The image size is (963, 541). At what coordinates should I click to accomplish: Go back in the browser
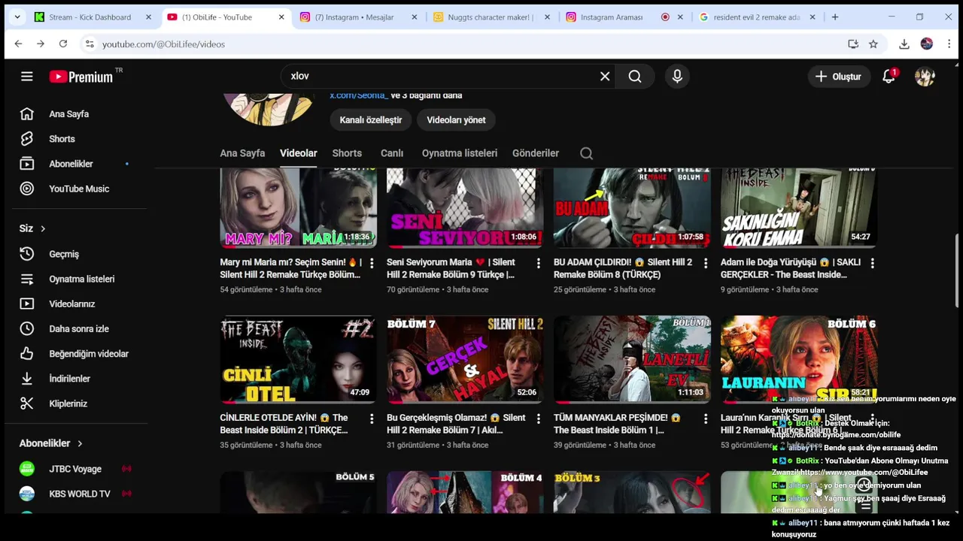tap(18, 44)
